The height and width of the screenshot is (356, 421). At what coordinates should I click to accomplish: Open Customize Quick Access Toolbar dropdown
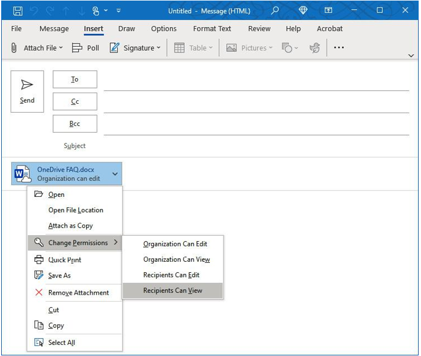pos(119,11)
